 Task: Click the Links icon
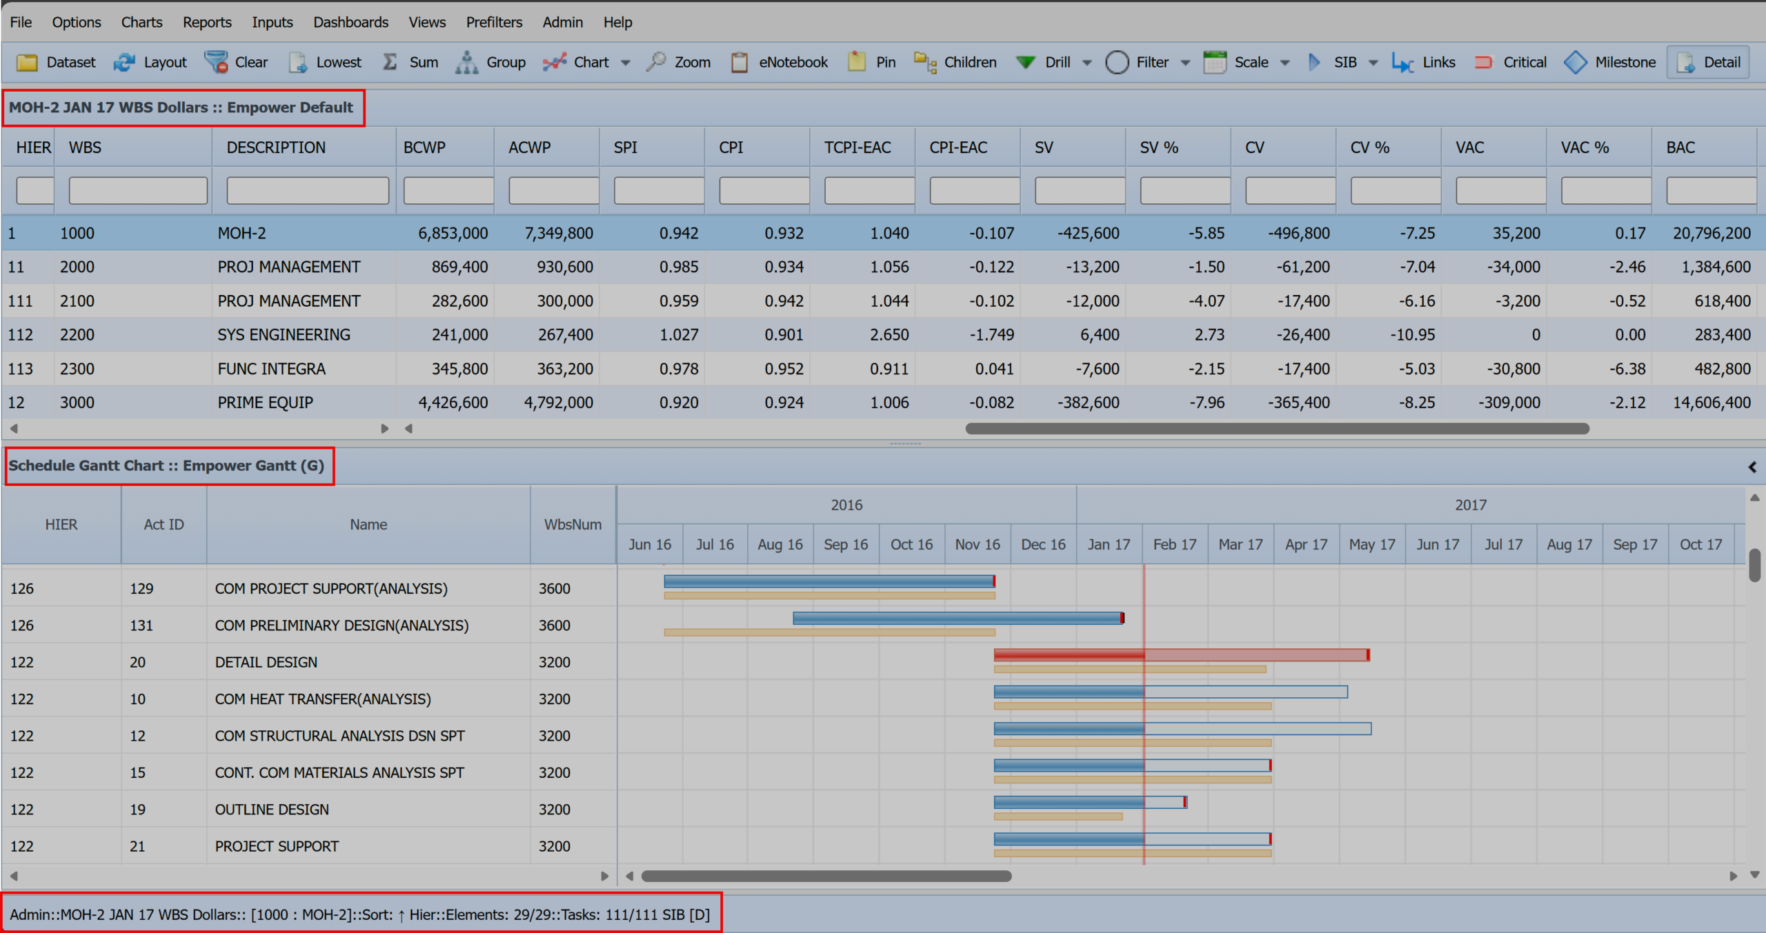[1423, 62]
